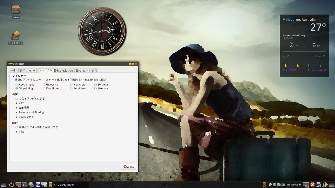Screen dimensions: 335x188
Task: Open the 手動ダウンロード tab
Action: pos(27,71)
